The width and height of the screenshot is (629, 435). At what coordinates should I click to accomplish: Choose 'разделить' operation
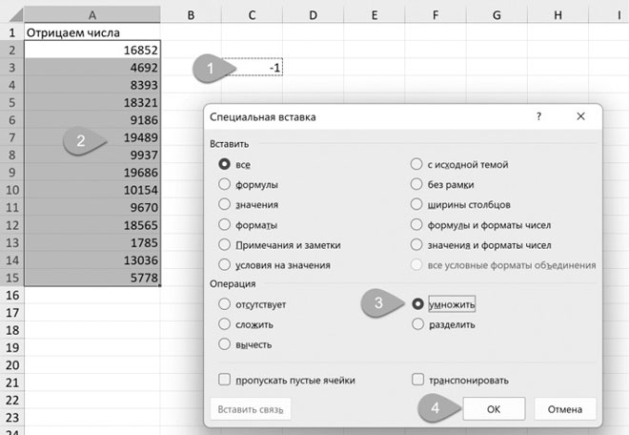[x=417, y=324]
